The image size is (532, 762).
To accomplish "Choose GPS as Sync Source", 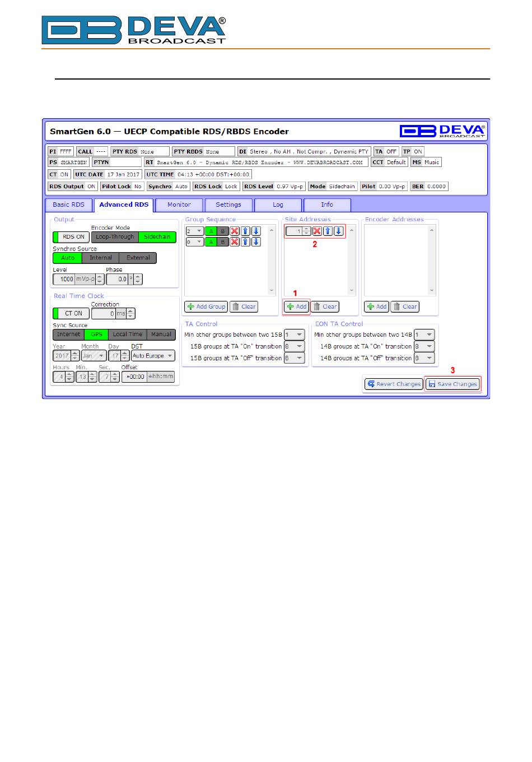I will pos(96,334).
